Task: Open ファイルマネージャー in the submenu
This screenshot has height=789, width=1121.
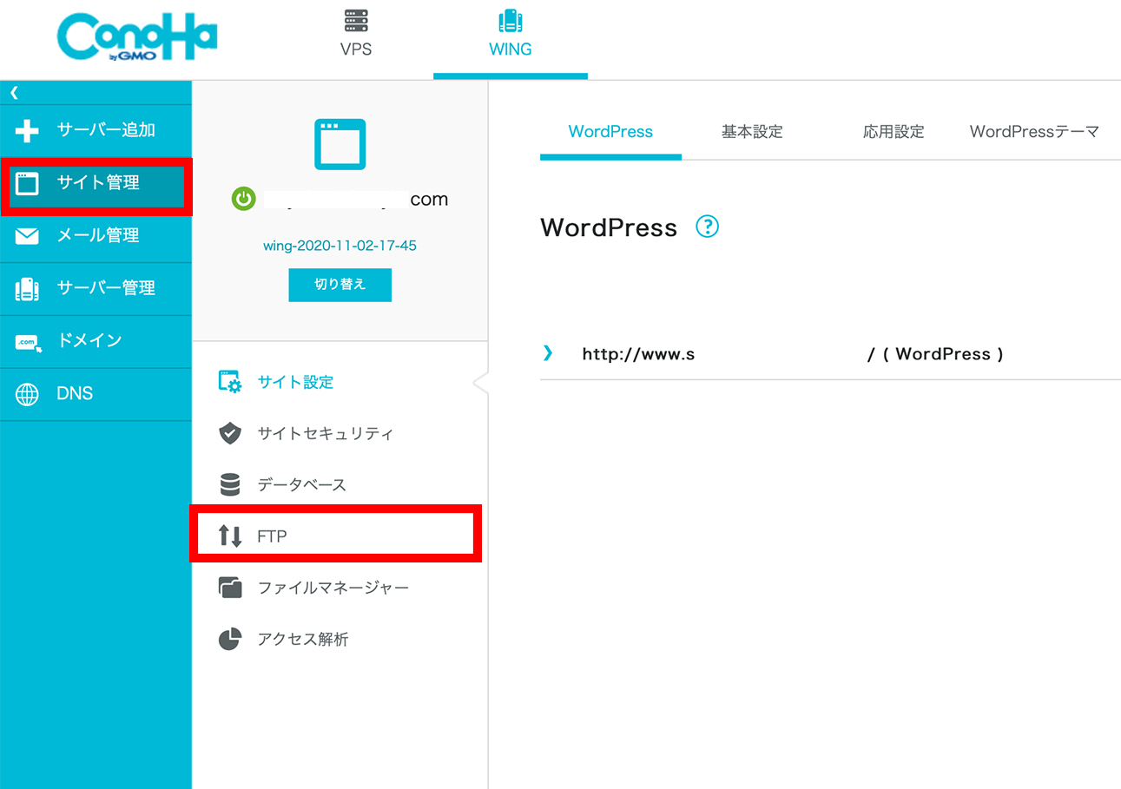Action: point(333,588)
